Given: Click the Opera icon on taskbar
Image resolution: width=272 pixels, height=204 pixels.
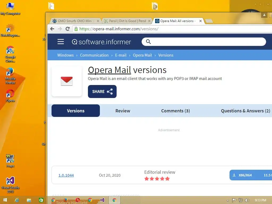Looking at the screenshot, I should [x=78, y=200].
